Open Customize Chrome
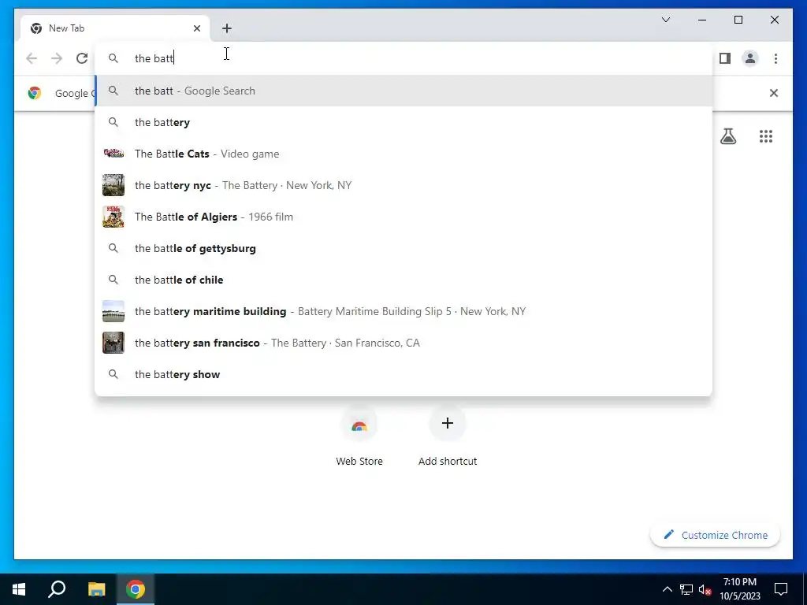This screenshot has height=605, width=807. tap(715, 535)
